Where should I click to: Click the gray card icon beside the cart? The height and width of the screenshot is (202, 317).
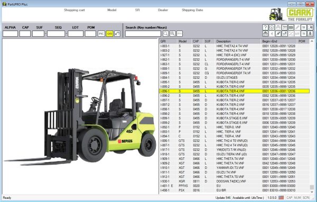pyautogui.click(x=291, y=27)
